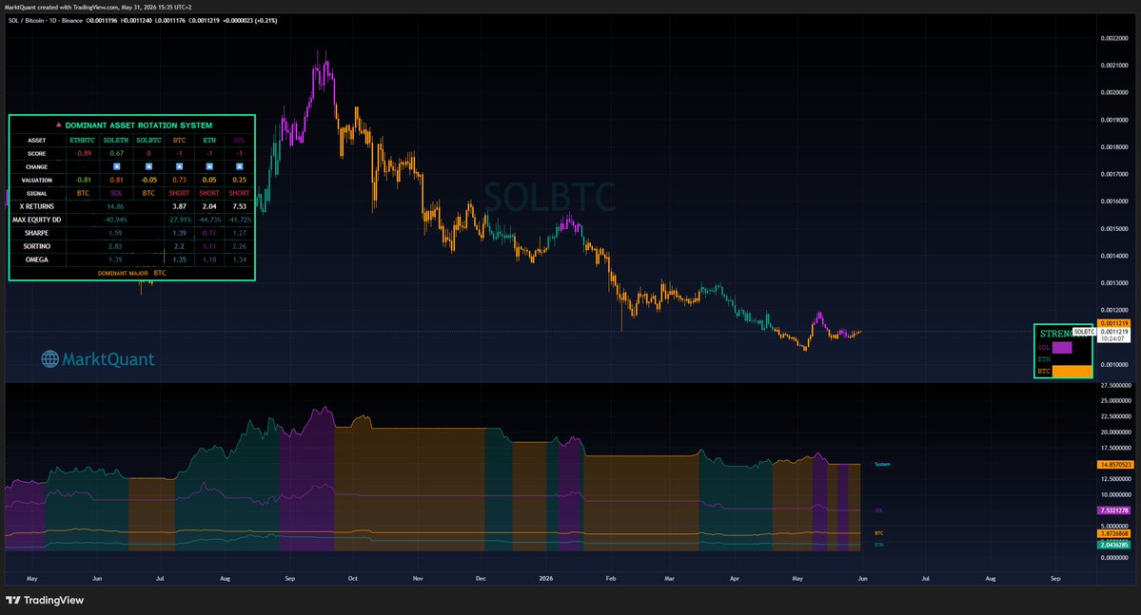
Task: Click the green 2.0436285 value tag
Action: (1114, 545)
